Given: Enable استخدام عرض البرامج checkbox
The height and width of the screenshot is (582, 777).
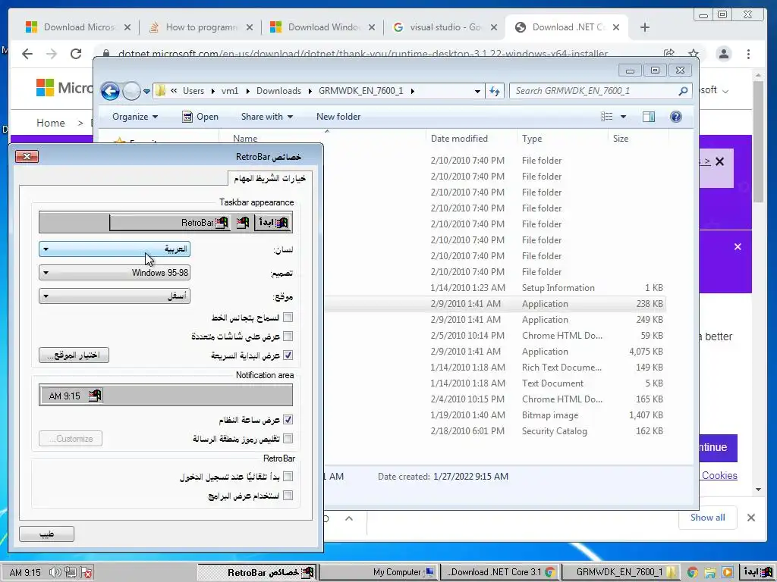Looking at the screenshot, I should [288, 496].
